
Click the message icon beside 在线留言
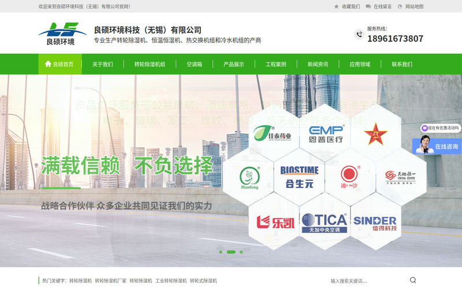click(368, 6)
